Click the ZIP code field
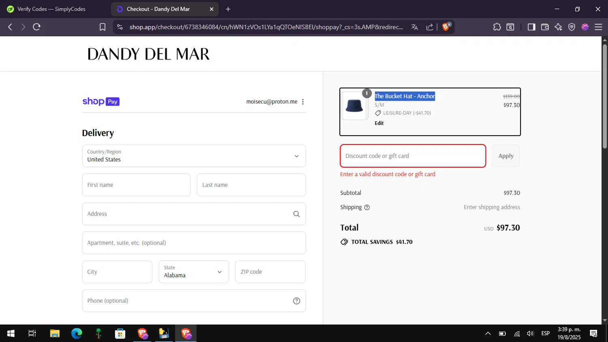Image resolution: width=608 pixels, height=342 pixels. [x=270, y=272]
